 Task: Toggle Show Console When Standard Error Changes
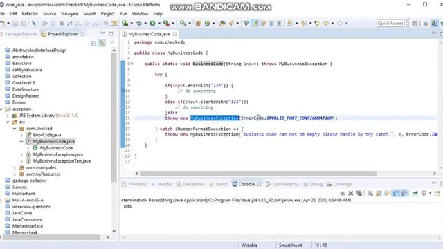coord(404,193)
